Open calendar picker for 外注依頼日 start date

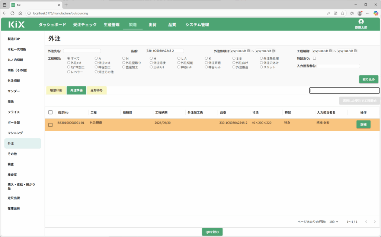point(249,51)
